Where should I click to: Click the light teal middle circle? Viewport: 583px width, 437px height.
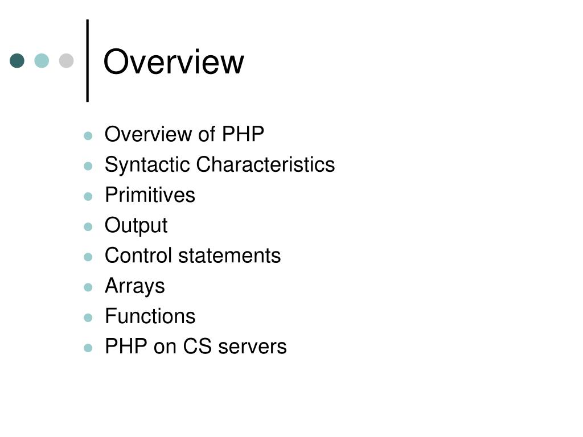42,60
